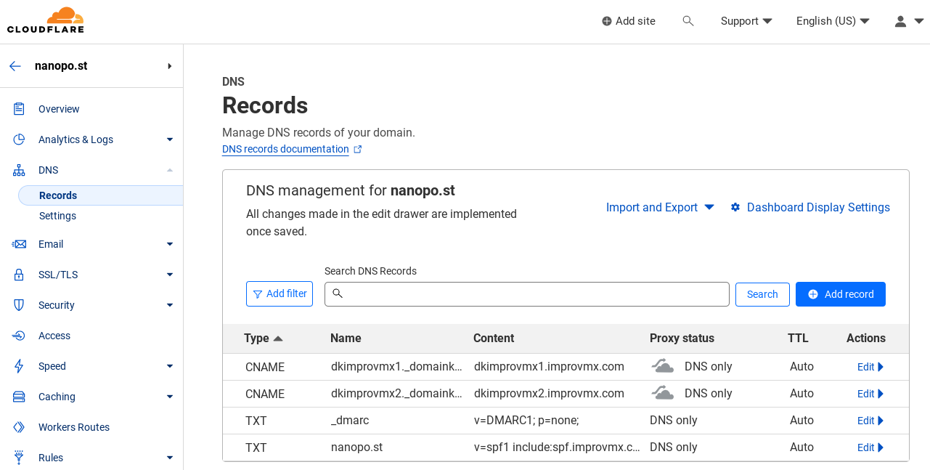Expand the Caching section arrow
This screenshot has width=930, height=470.
(x=170, y=397)
